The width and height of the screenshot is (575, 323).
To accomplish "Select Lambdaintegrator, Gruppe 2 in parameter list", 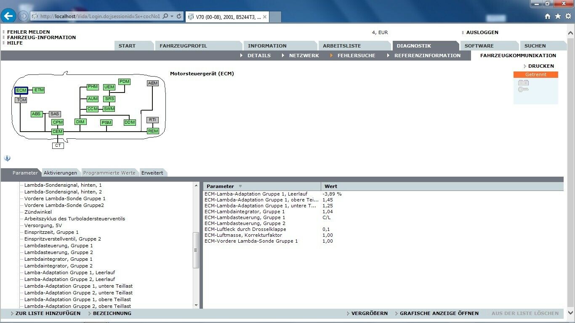I will coord(58,266).
